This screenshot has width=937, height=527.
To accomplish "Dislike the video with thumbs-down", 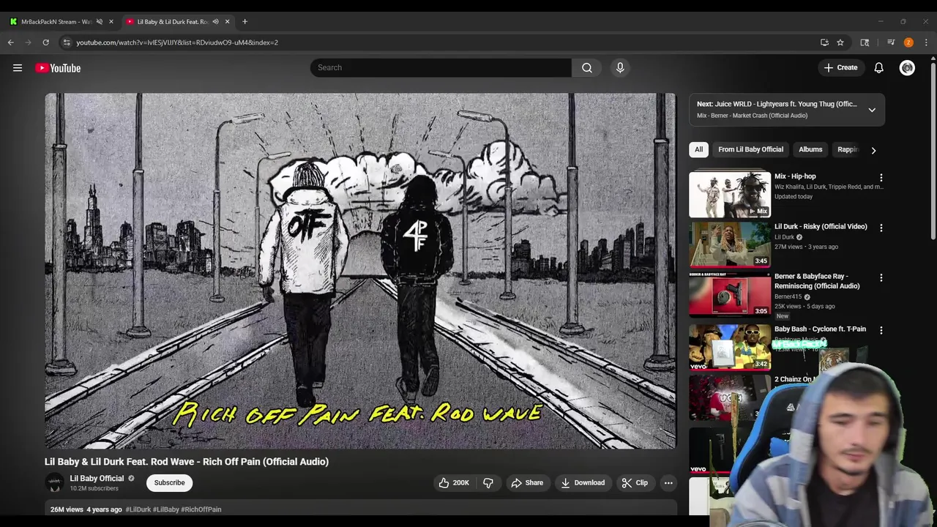I will point(488,483).
